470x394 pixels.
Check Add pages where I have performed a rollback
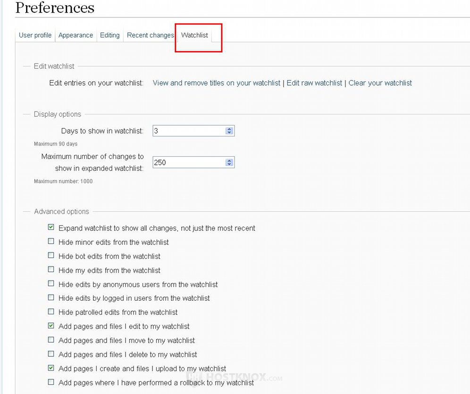pos(51,382)
